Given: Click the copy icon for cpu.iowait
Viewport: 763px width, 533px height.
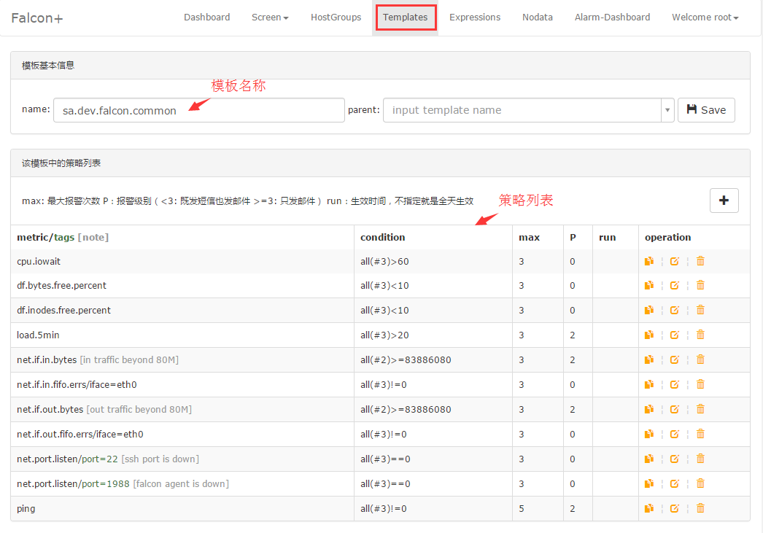Looking at the screenshot, I should click(649, 261).
